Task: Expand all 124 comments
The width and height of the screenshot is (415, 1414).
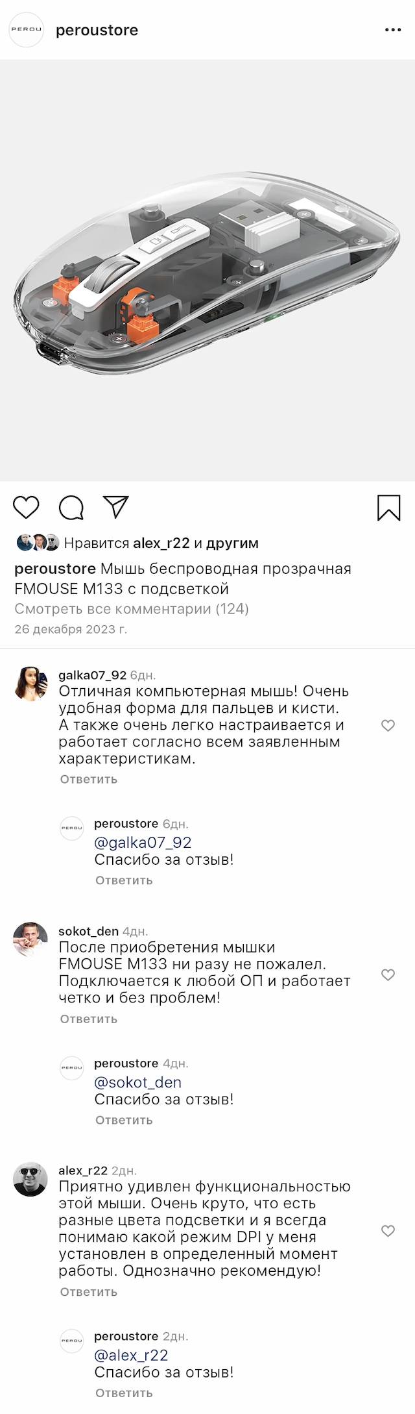Action: click(x=132, y=608)
